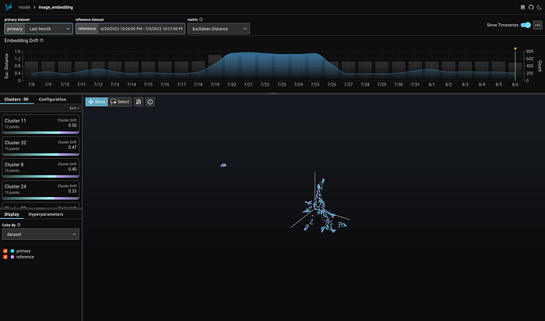Switch to the Configuration tab
Image resolution: width=545 pixels, height=321 pixels.
tap(52, 100)
